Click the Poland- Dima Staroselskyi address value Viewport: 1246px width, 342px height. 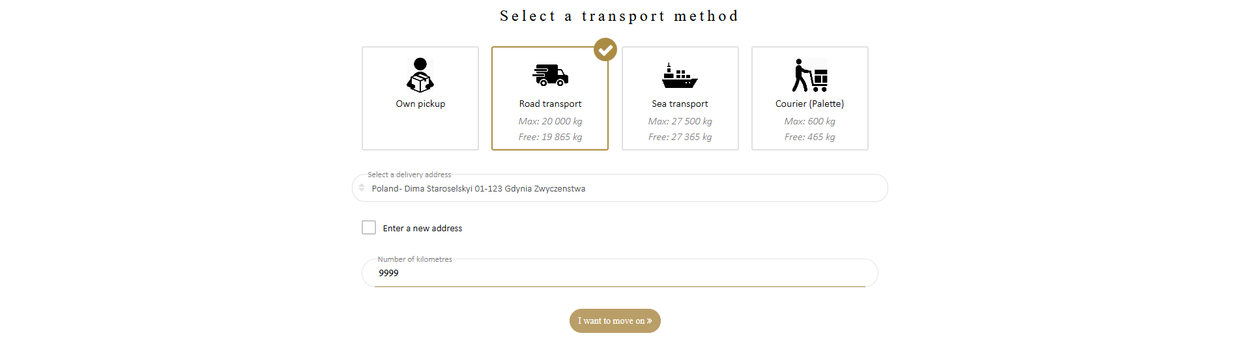pyautogui.click(x=478, y=188)
